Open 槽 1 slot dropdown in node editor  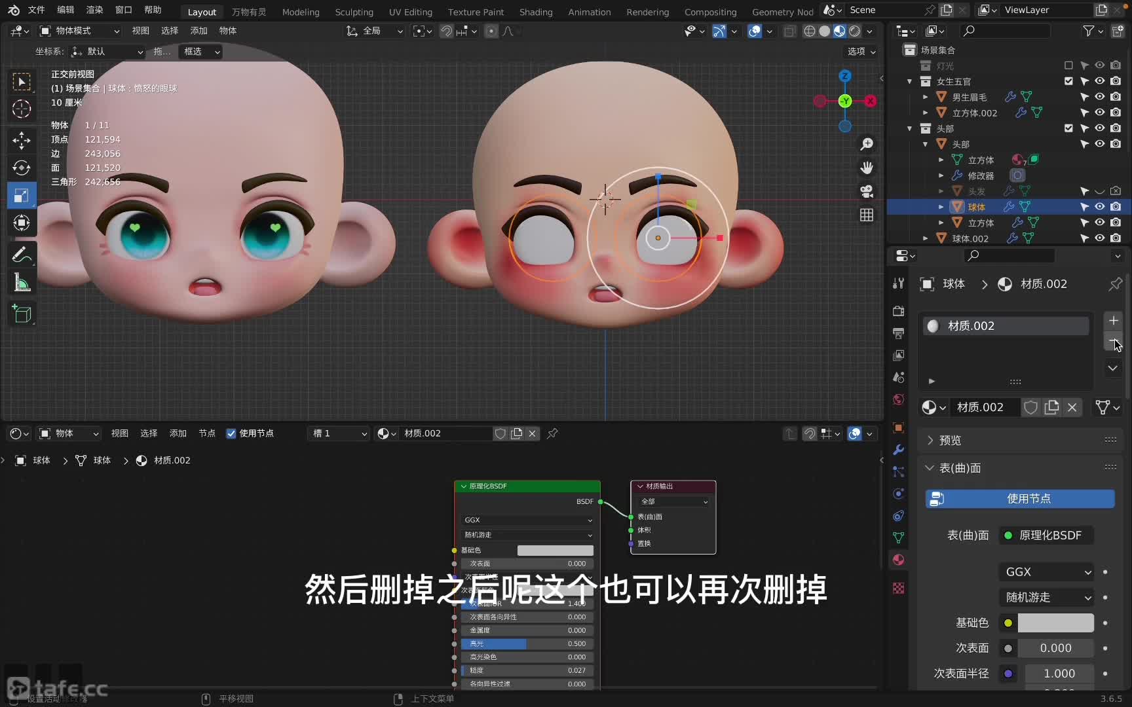[339, 433]
